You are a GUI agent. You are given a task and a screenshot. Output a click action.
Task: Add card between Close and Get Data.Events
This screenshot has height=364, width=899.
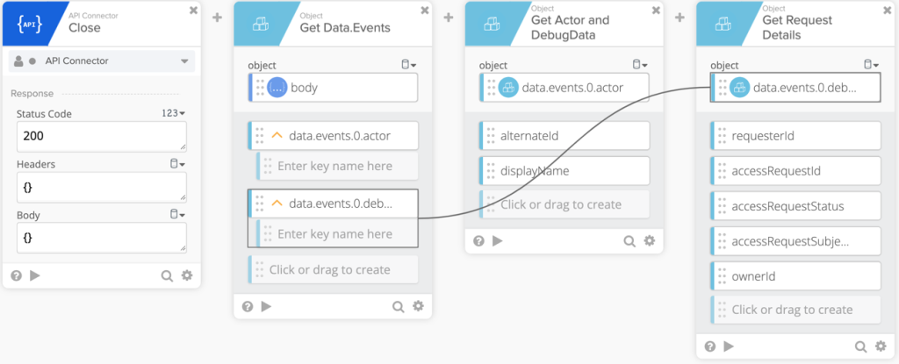(x=217, y=17)
